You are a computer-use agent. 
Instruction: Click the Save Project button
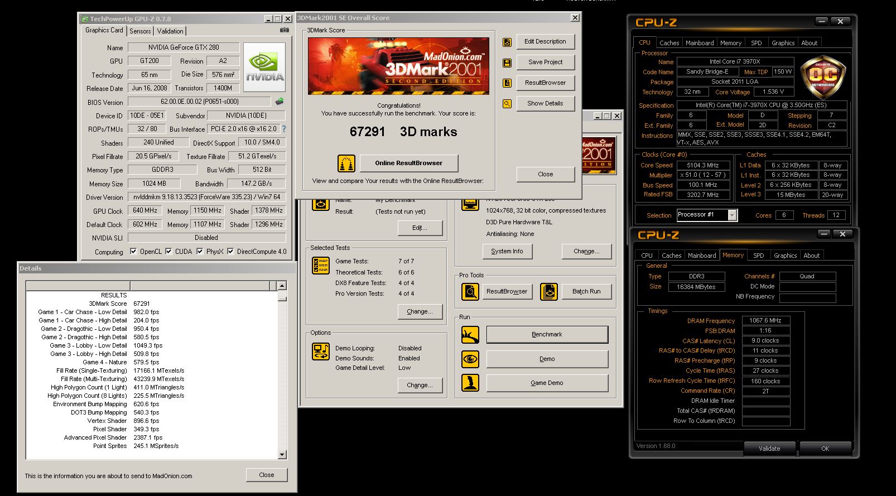(x=545, y=62)
